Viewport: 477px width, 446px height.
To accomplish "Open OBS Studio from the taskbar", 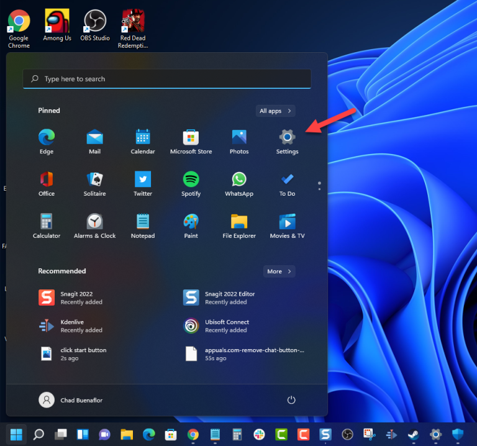I will (x=347, y=434).
